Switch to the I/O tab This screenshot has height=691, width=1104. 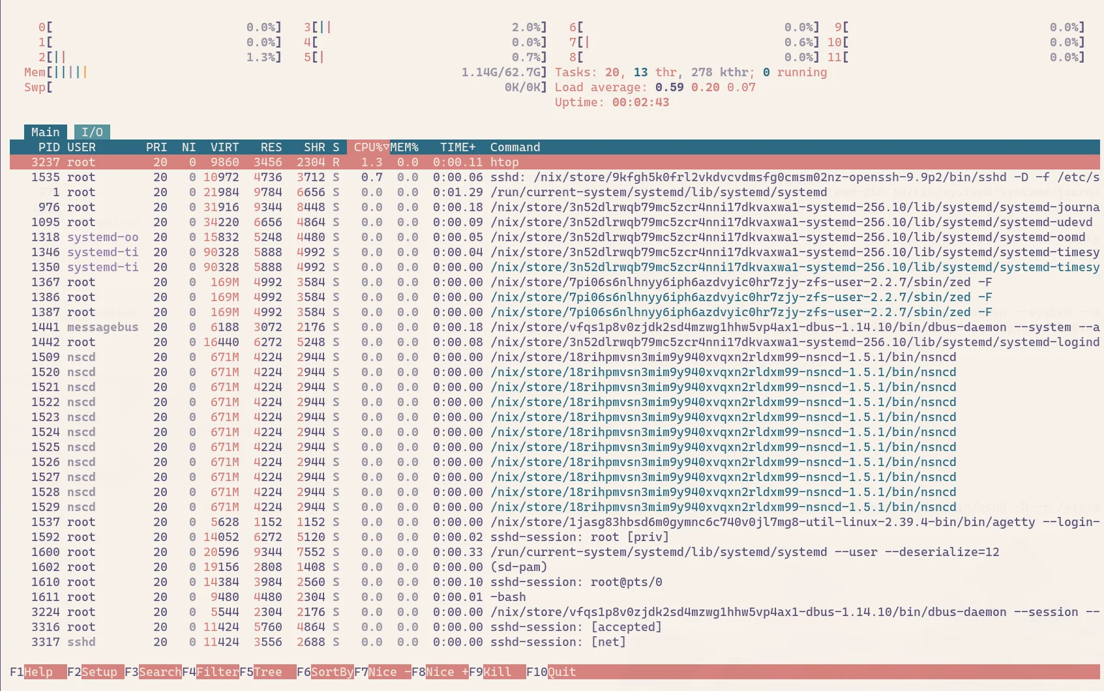(92, 132)
